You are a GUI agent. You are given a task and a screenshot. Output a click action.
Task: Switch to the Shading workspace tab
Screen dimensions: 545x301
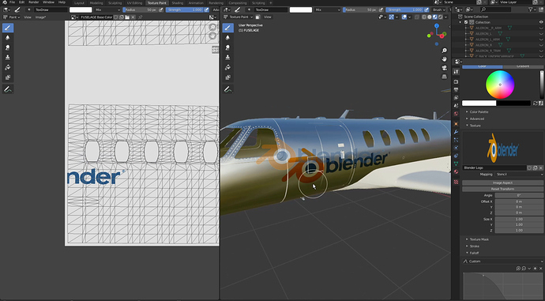tap(177, 3)
